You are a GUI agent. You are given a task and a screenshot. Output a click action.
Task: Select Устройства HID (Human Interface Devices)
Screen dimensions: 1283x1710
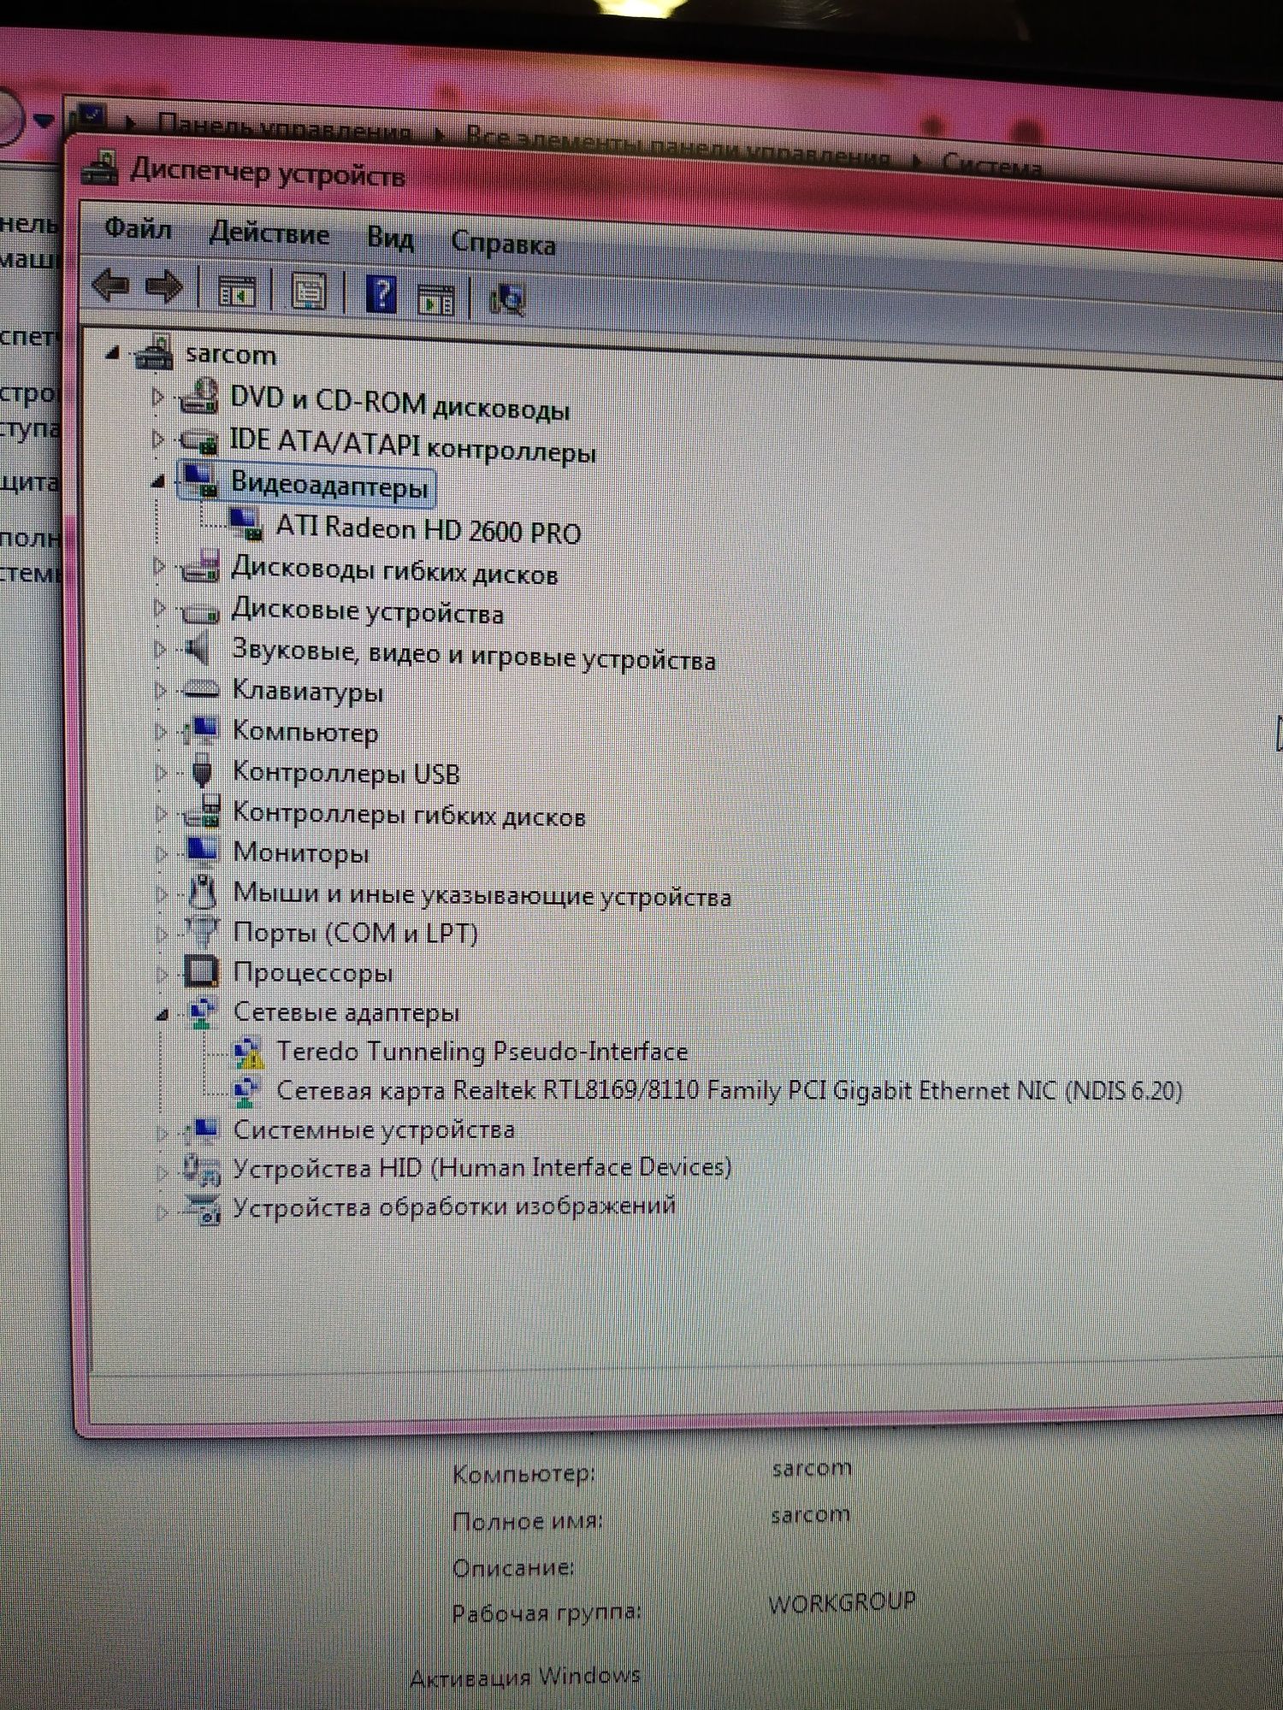click(x=482, y=1167)
